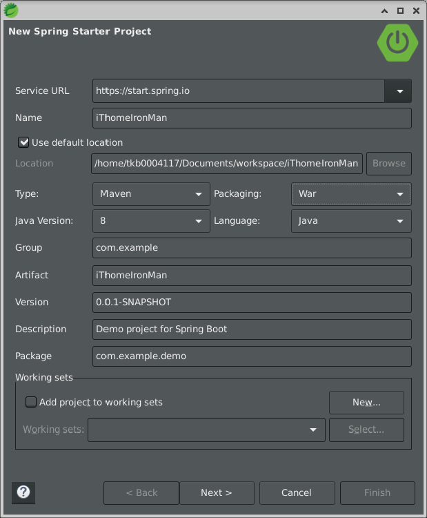
Task: Focus the Service URL text field
Action: [238, 91]
